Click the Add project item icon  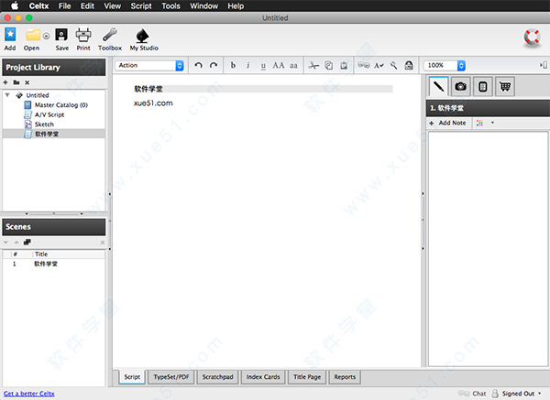[x=10, y=35]
